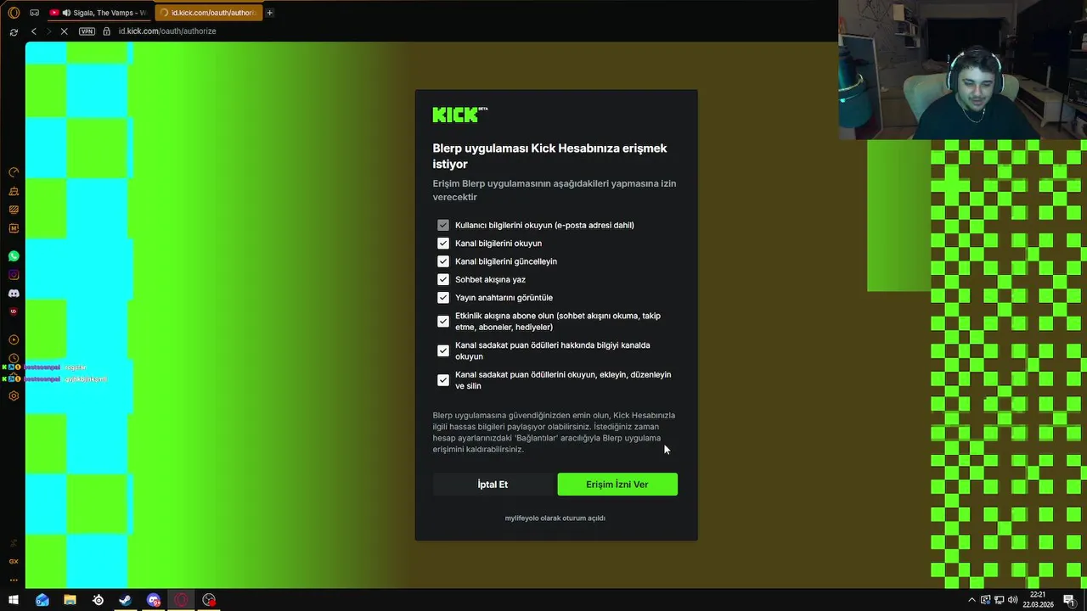Open the Windows notification center
Screen dimensions: 1087x611
click(1069, 600)
